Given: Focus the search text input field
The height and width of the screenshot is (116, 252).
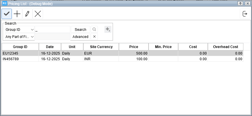Looking at the screenshot, I should coord(52,29).
